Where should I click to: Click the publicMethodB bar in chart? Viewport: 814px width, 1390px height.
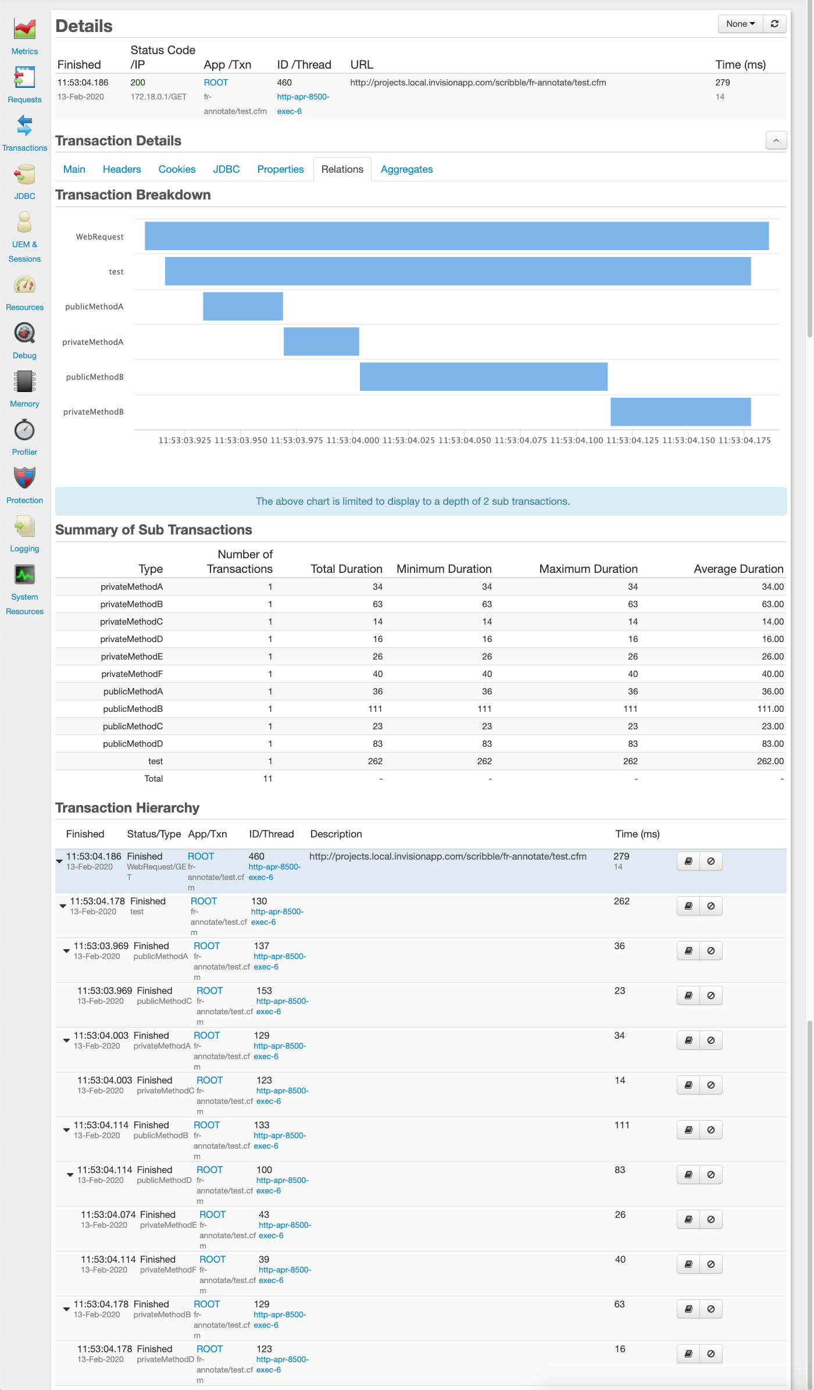pyautogui.click(x=483, y=377)
